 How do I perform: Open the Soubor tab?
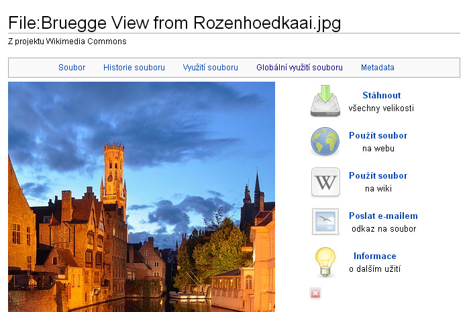(x=72, y=68)
